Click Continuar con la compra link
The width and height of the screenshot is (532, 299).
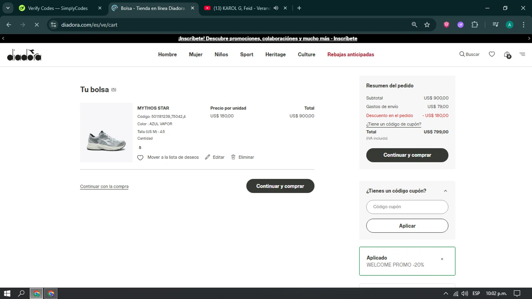[104, 187]
